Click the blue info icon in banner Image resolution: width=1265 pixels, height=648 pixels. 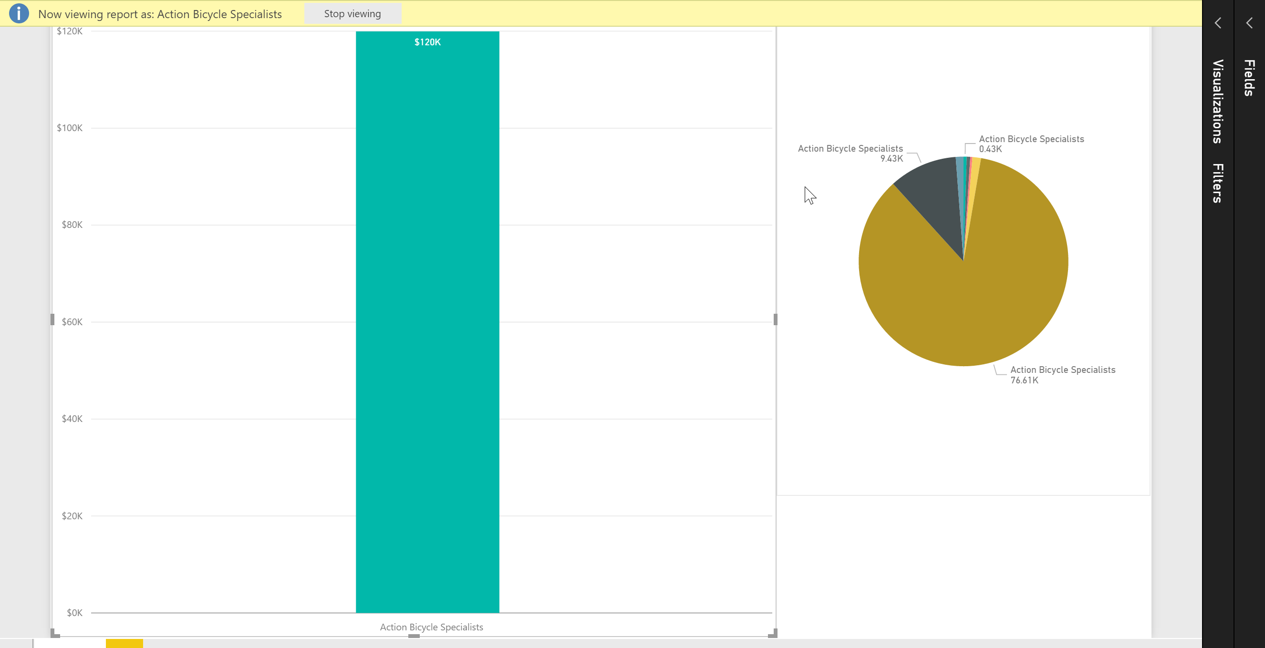pos(19,13)
